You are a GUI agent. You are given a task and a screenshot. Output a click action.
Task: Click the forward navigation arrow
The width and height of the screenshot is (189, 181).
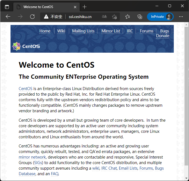click(20, 17)
